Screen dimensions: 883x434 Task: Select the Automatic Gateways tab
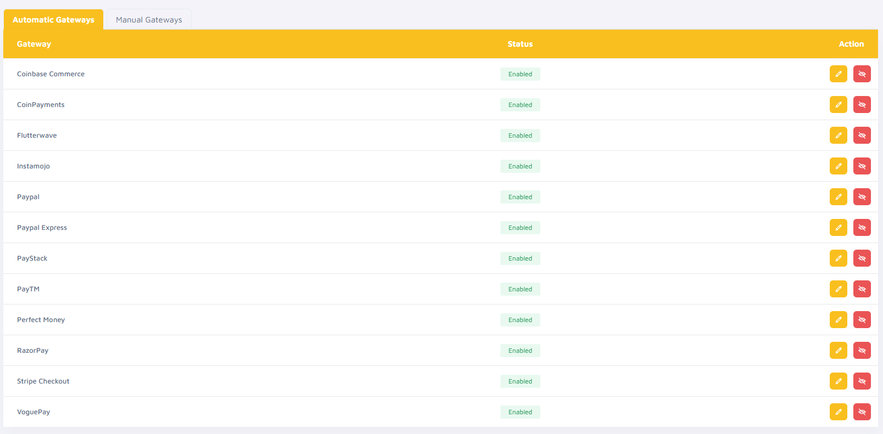53,20
